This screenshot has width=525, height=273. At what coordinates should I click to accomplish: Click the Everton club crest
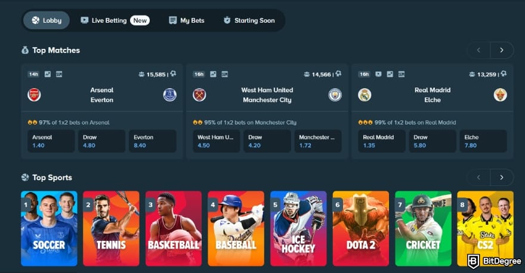click(170, 95)
